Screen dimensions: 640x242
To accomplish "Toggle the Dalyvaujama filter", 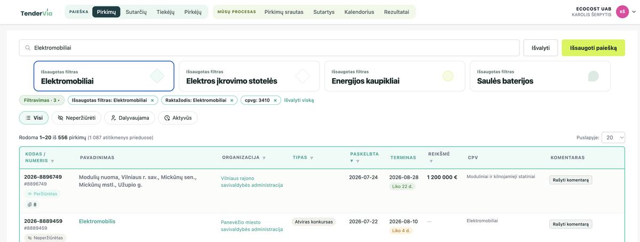I will 130,118.
